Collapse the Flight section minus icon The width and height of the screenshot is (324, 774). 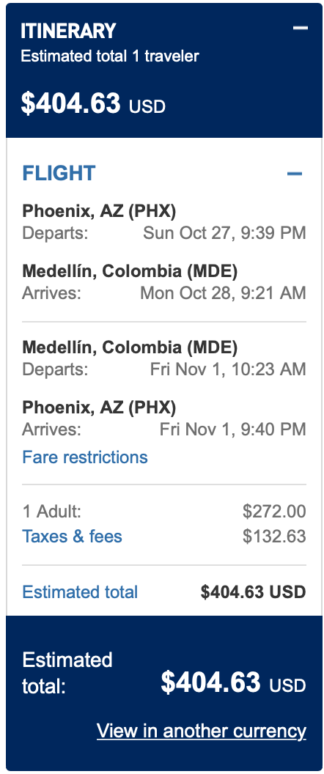295,173
